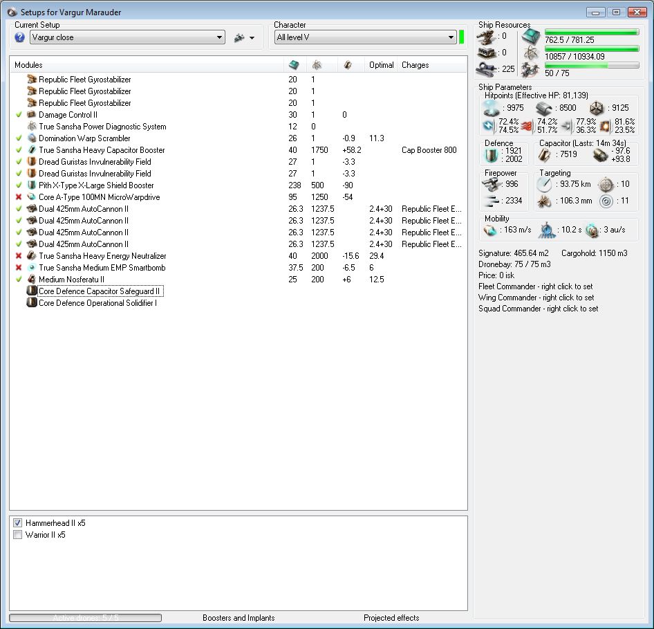Select Core Defence Operational Solidifier I icon
The image size is (654, 629).
pyautogui.click(x=32, y=302)
